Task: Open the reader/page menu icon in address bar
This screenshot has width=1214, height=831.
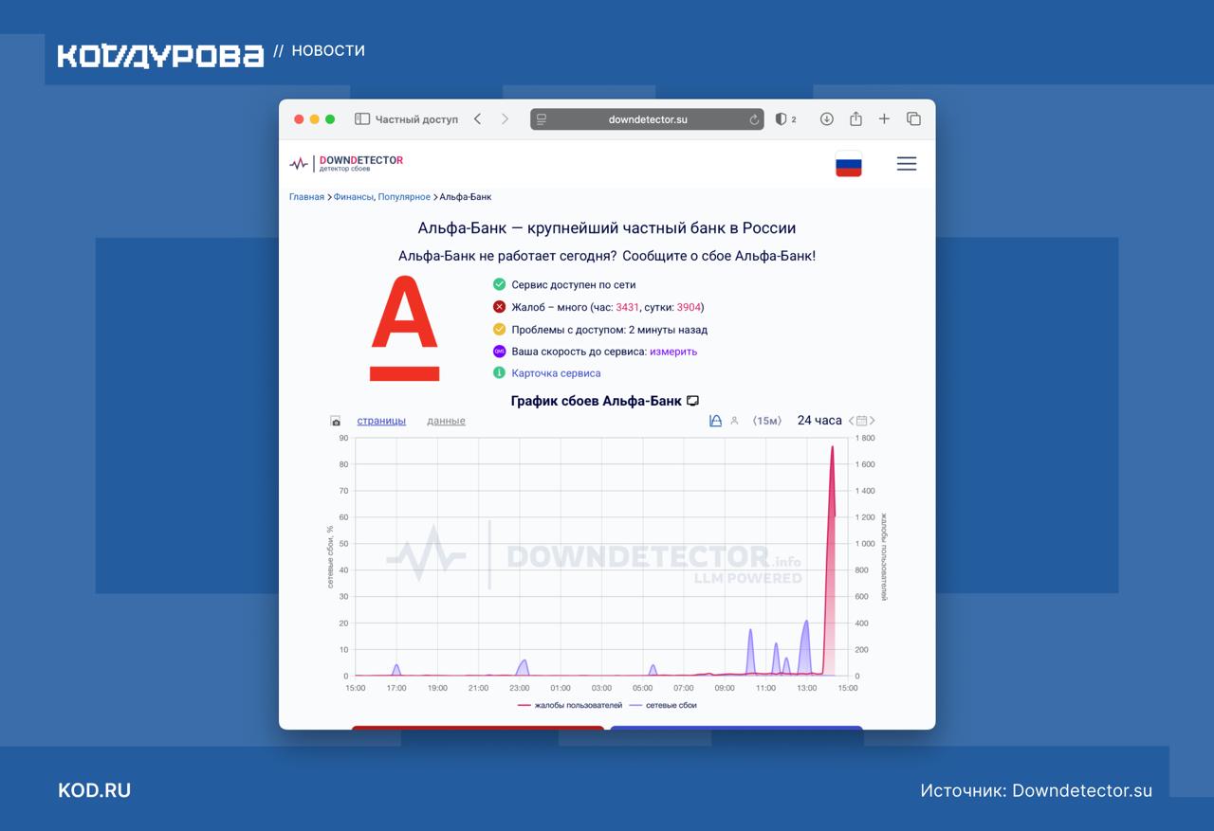Action: pyautogui.click(x=542, y=119)
